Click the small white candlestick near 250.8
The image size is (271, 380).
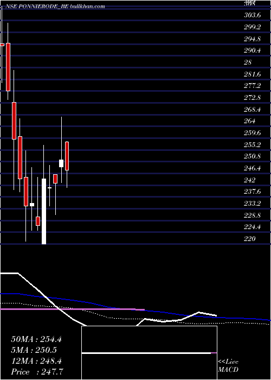click(x=61, y=163)
